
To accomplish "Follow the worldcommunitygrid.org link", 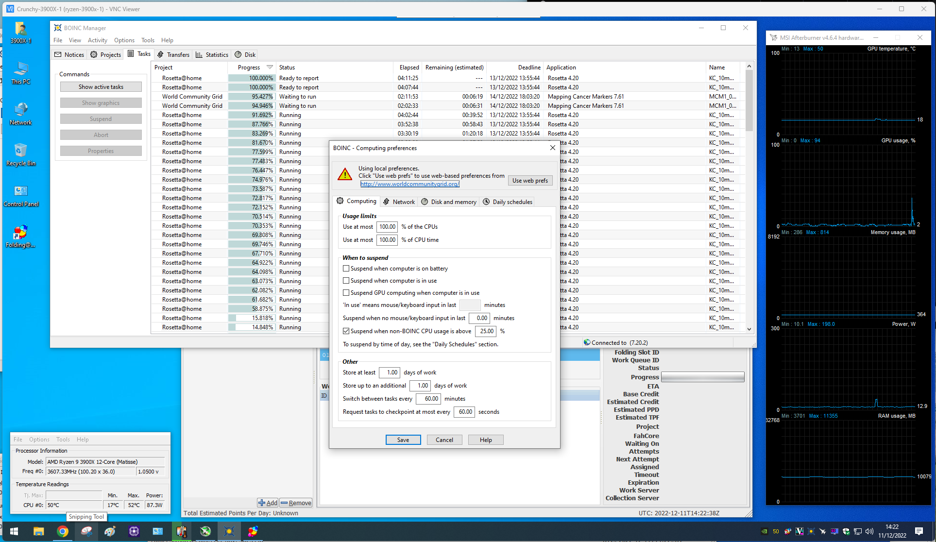I will 409,184.
